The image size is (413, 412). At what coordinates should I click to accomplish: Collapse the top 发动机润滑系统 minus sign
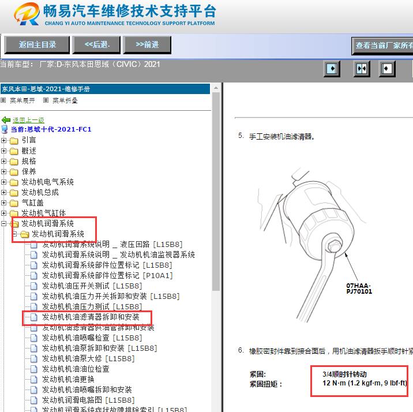3,224
